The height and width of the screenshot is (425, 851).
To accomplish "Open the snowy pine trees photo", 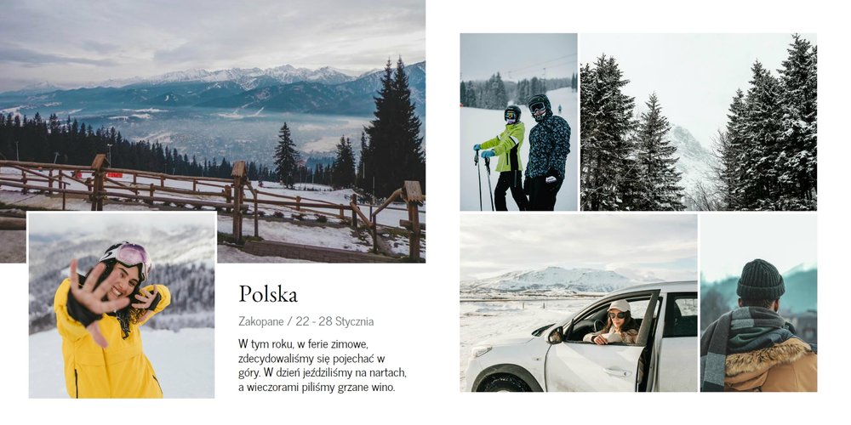I will tap(699, 122).
